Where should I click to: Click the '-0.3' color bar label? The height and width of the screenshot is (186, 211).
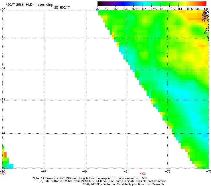[143, 9]
